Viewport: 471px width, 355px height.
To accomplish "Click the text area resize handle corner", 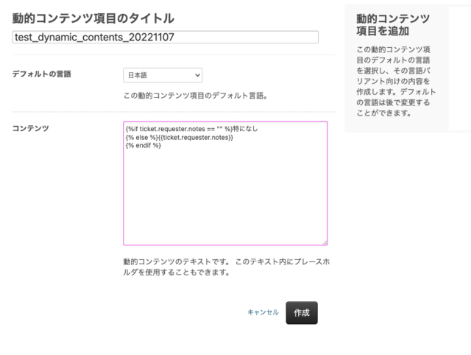I will click(x=325, y=242).
